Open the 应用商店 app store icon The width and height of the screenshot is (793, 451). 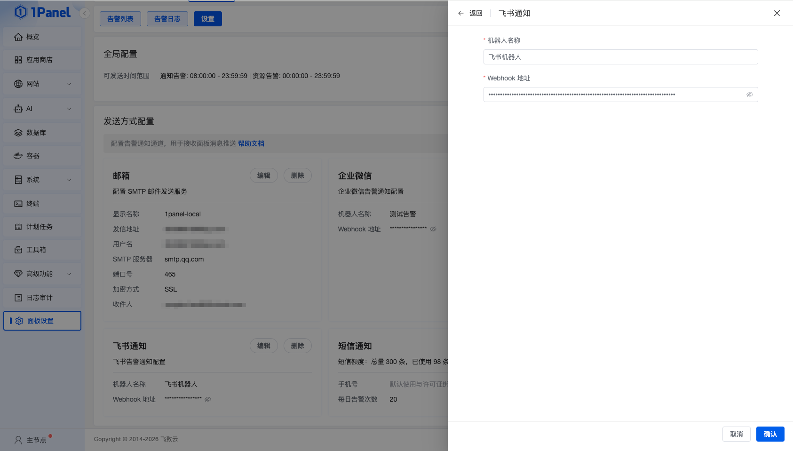pos(18,60)
